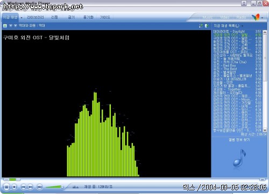Click playlist scrollbar down arrow

[265, 130]
